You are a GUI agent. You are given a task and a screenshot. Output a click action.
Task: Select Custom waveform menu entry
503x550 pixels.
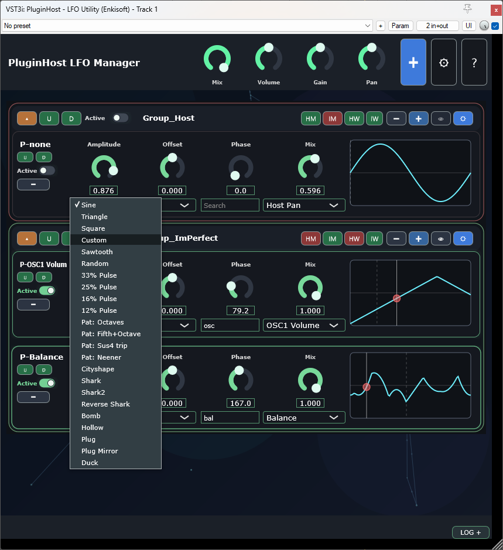pyautogui.click(x=116, y=240)
